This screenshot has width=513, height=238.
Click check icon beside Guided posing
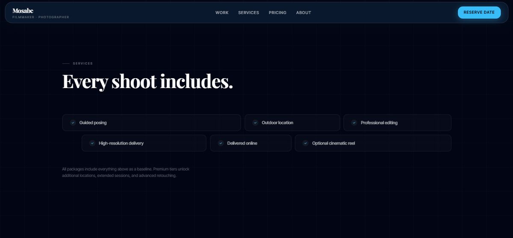(x=73, y=123)
